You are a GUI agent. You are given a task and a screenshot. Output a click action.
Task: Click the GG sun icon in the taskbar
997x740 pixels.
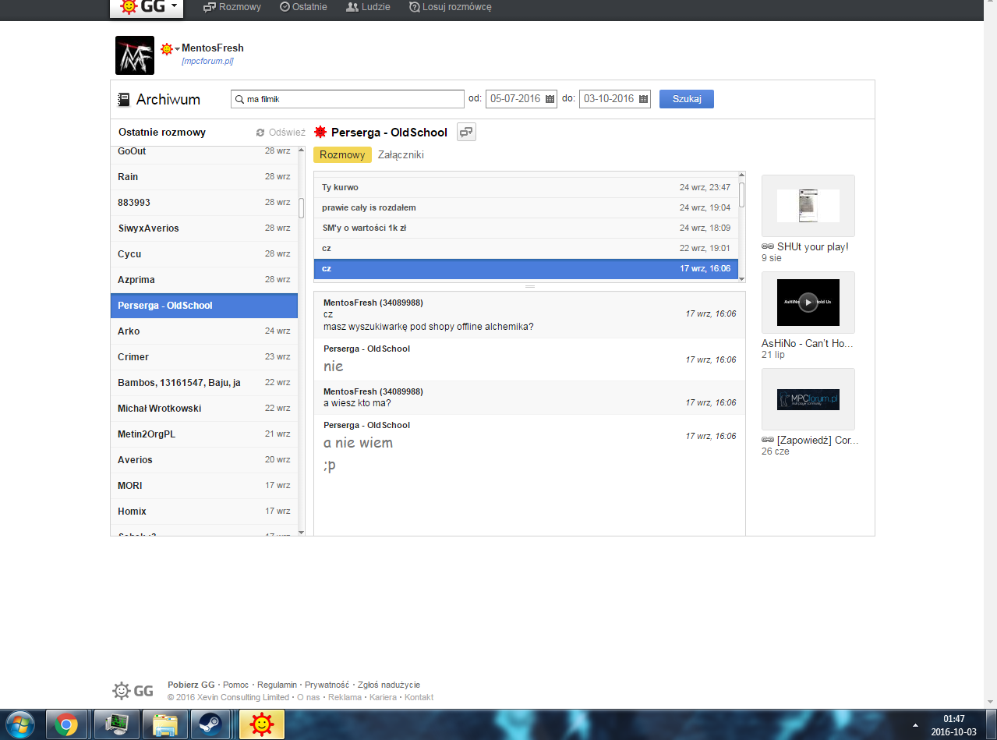coord(262,726)
